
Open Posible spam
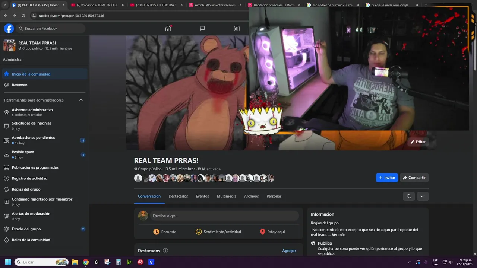45,154
